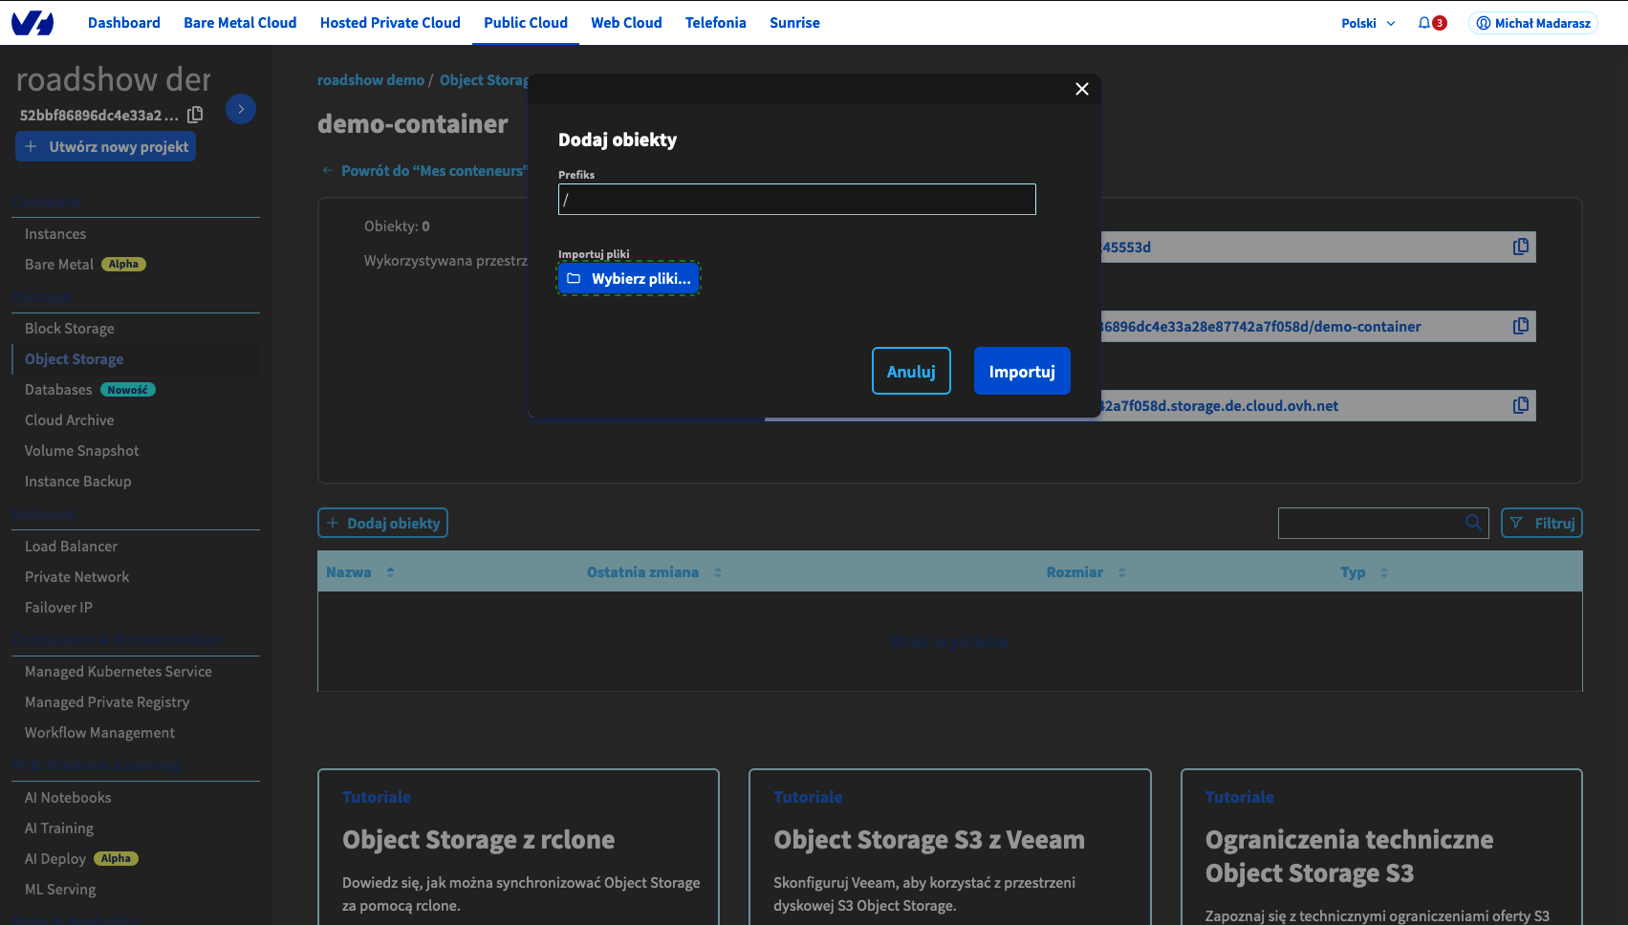Go to Bare Metal Cloud tab
The width and height of the screenshot is (1628, 925).
point(240,23)
